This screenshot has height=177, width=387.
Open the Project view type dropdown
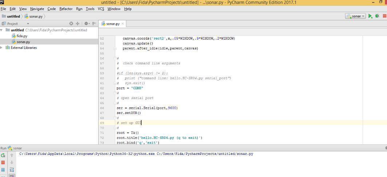click(x=28, y=24)
